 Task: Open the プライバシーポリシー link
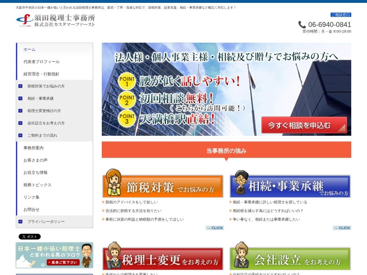tap(46, 221)
